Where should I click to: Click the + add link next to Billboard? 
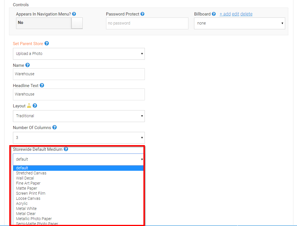point(225,14)
